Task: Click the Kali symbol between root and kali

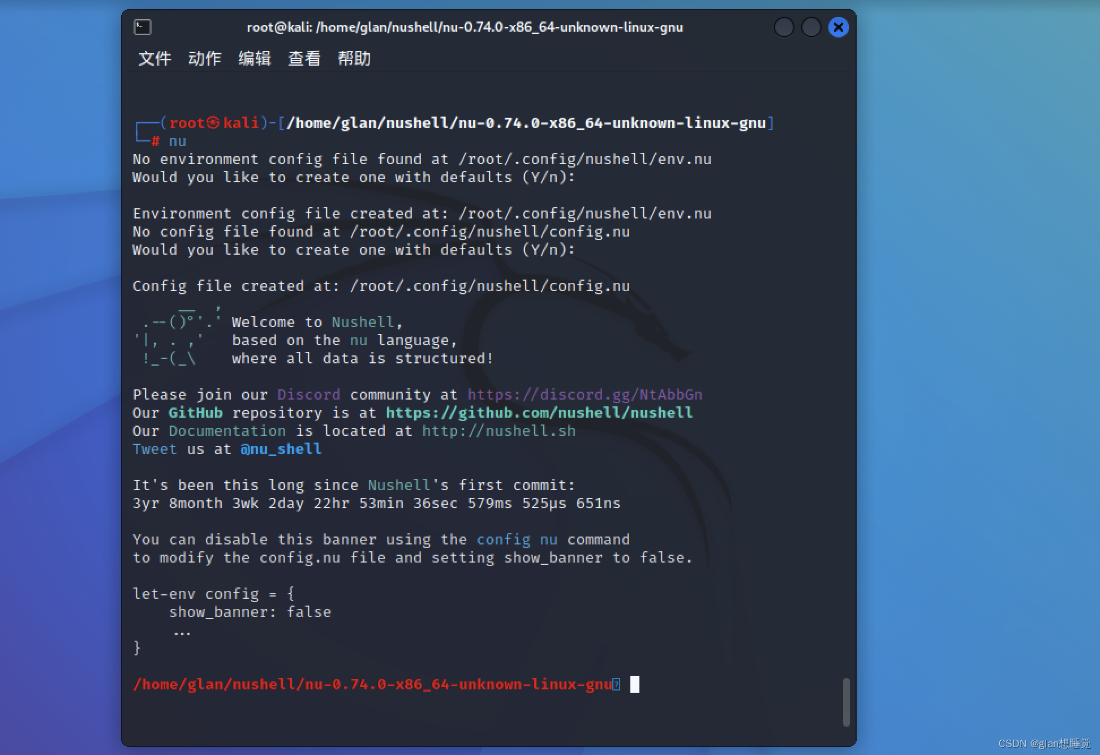Action: point(213,123)
